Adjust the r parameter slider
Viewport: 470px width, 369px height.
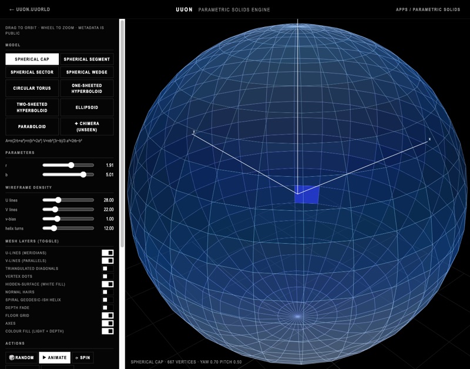[x=68, y=165]
